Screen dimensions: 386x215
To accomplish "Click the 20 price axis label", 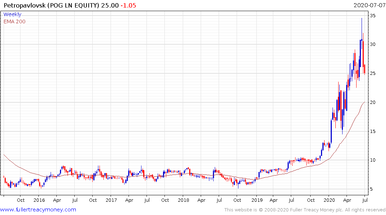I will click(x=373, y=102).
